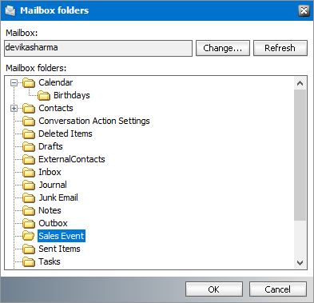Image resolution: width=314 pixels, height=303 pixels.
Task: Click the highlighted Sales Event label
Action: pyautogui.click(x=62, y=236)
